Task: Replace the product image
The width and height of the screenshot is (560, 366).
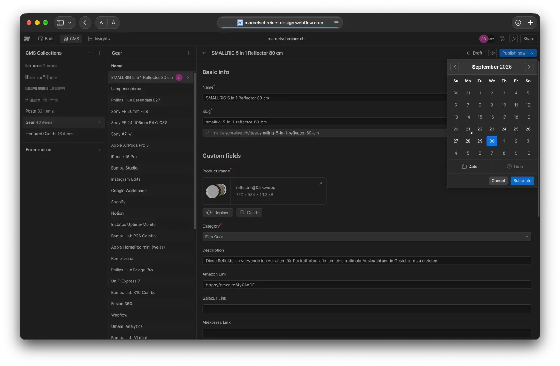Action: click(x=218, y=213)
